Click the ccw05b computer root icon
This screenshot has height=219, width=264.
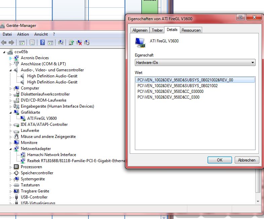(x=10, y=52)
